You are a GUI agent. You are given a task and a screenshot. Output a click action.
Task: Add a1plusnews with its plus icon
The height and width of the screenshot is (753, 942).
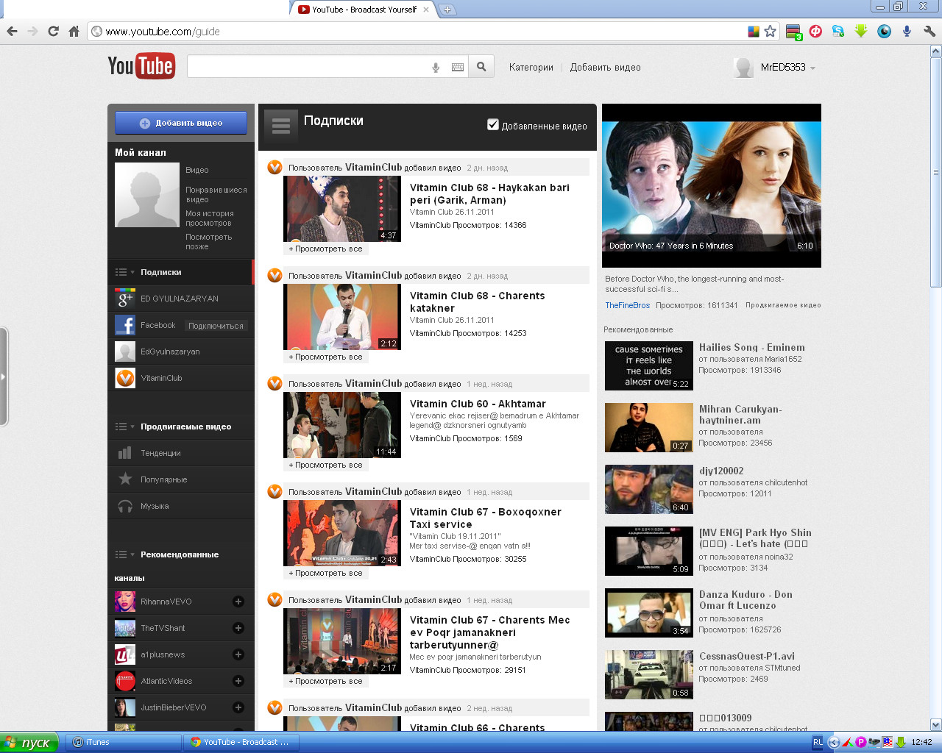click(238, 654)
